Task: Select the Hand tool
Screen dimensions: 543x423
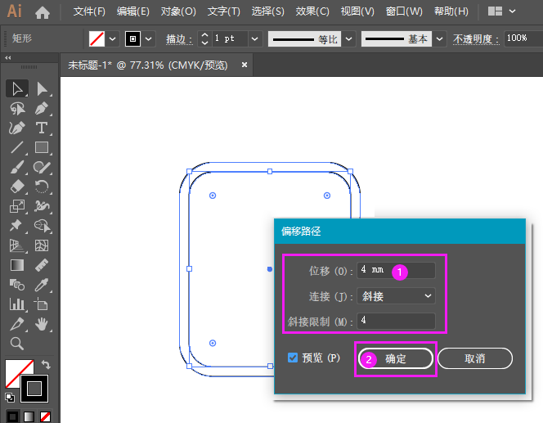Action: (42, 324)
